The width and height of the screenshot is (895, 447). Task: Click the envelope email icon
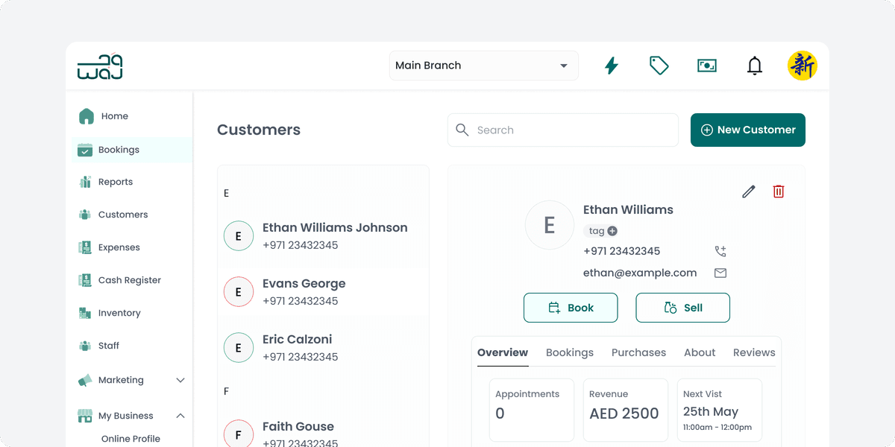720,273
